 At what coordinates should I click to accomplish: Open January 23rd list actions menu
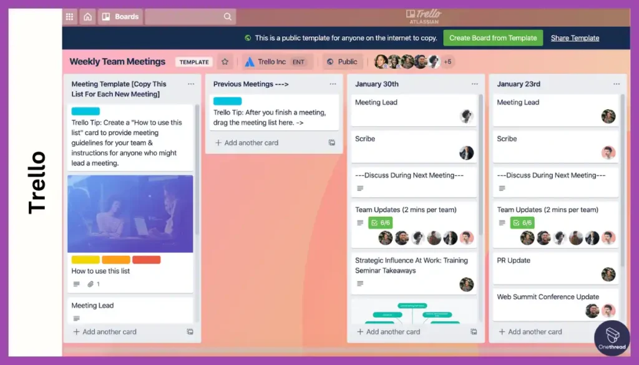pyautogui.click(x=616, y=84)
